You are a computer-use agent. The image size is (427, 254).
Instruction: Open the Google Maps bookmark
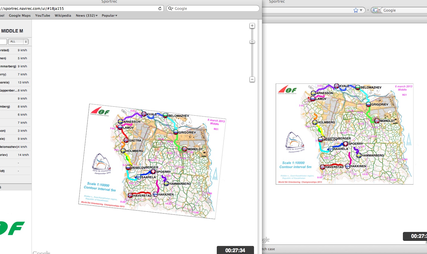(20, 16)
